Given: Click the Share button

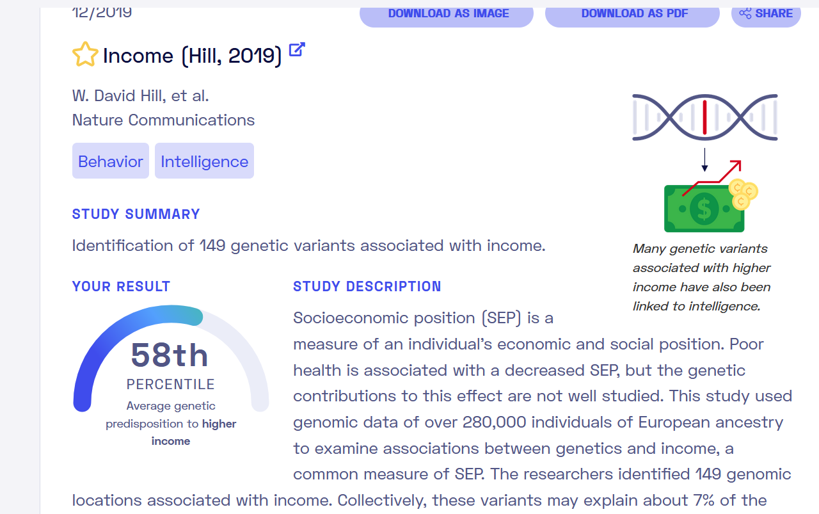Looking at the screenshot, I should click(x=766, y=13).
